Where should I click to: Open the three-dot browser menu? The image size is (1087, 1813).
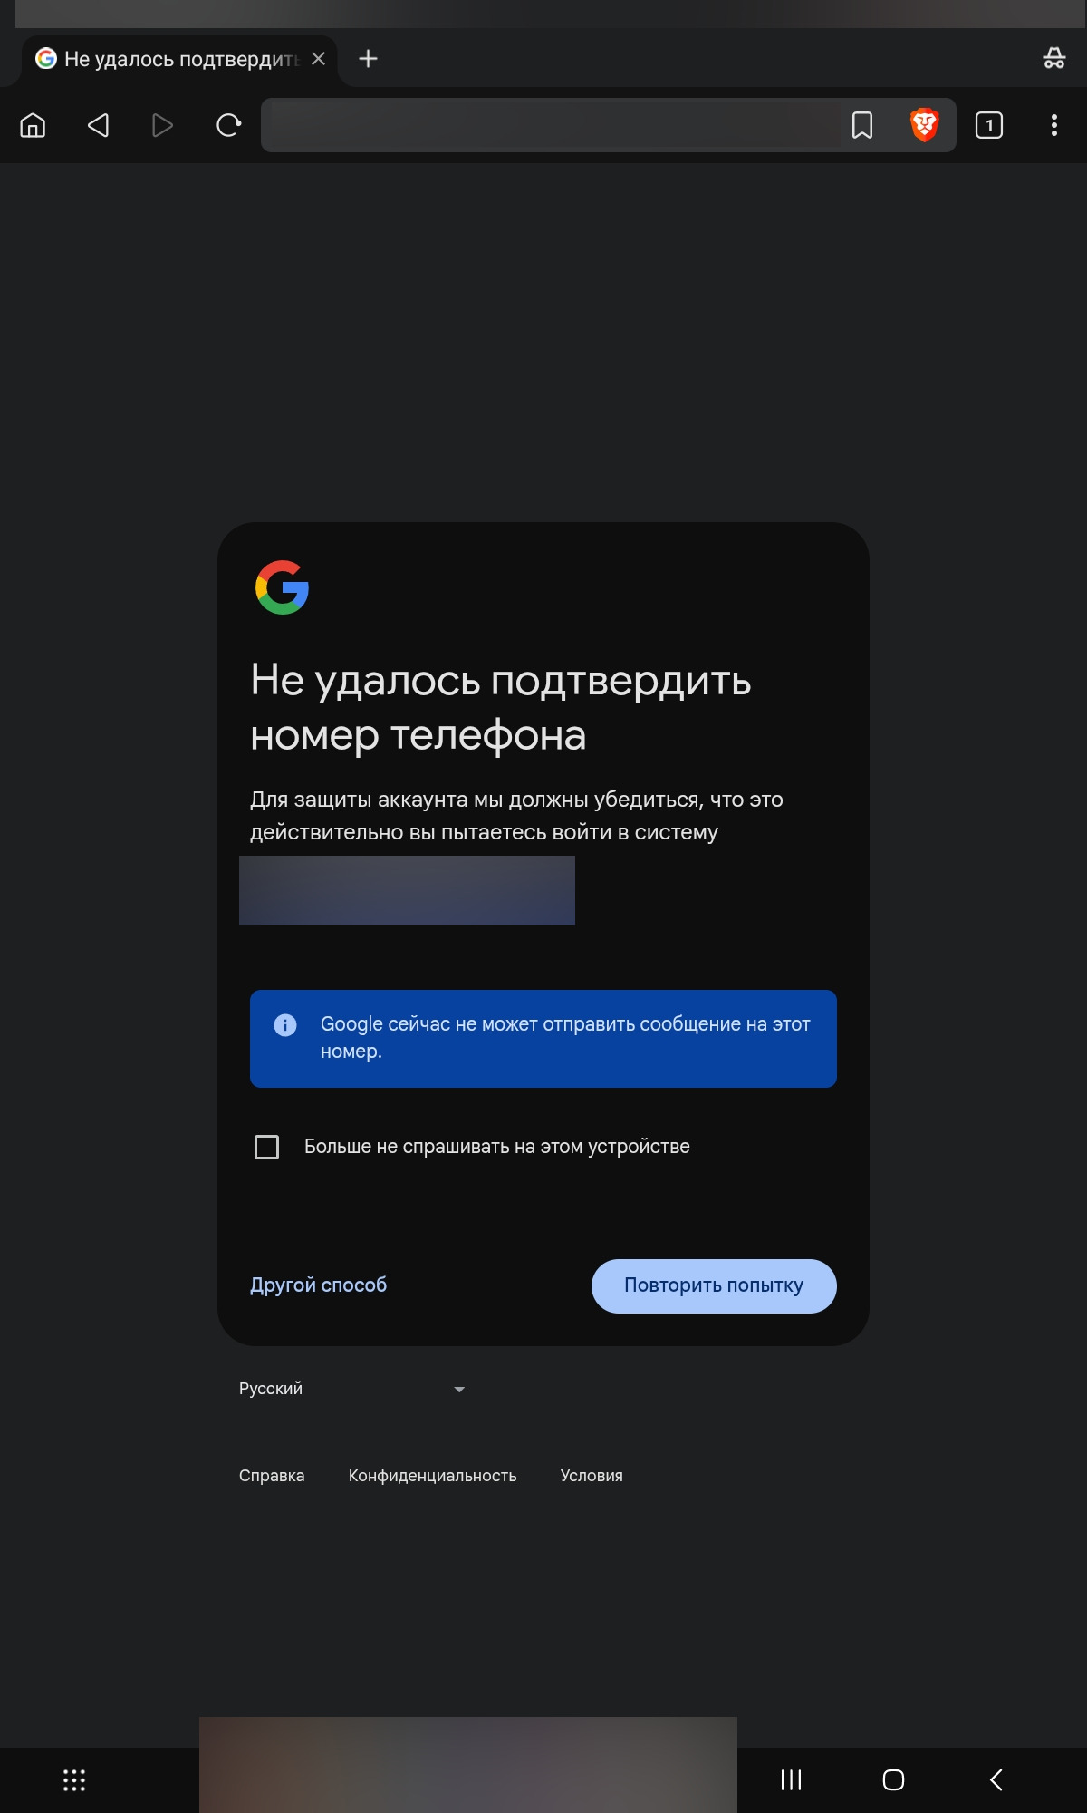[1054, 125]
